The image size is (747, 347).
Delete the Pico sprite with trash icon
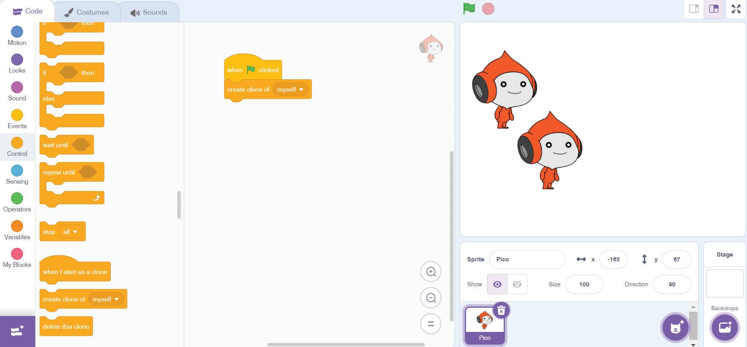click(501, 311)
